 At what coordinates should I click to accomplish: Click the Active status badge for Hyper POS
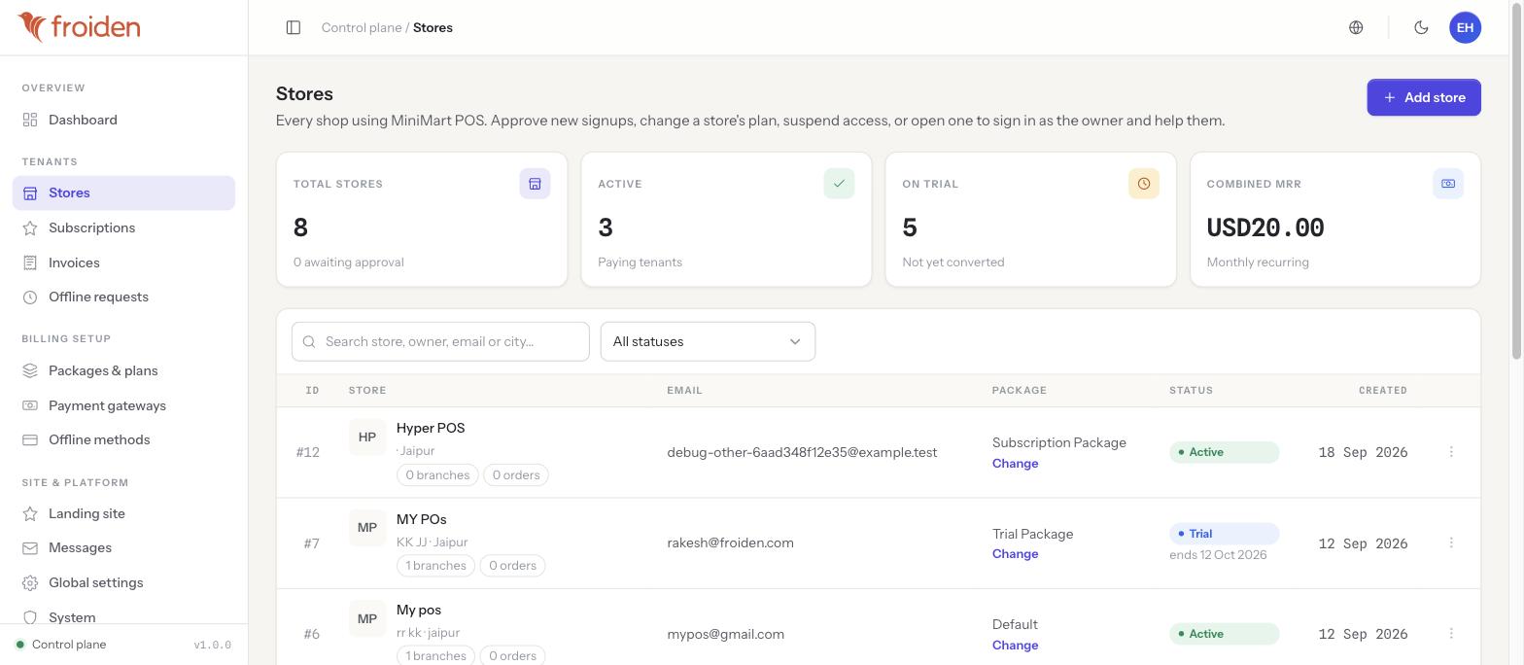[x=1224, y=452]
